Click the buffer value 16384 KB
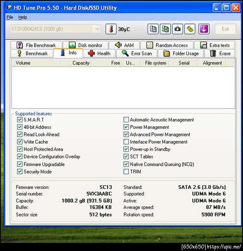 [x=100, y=207]
